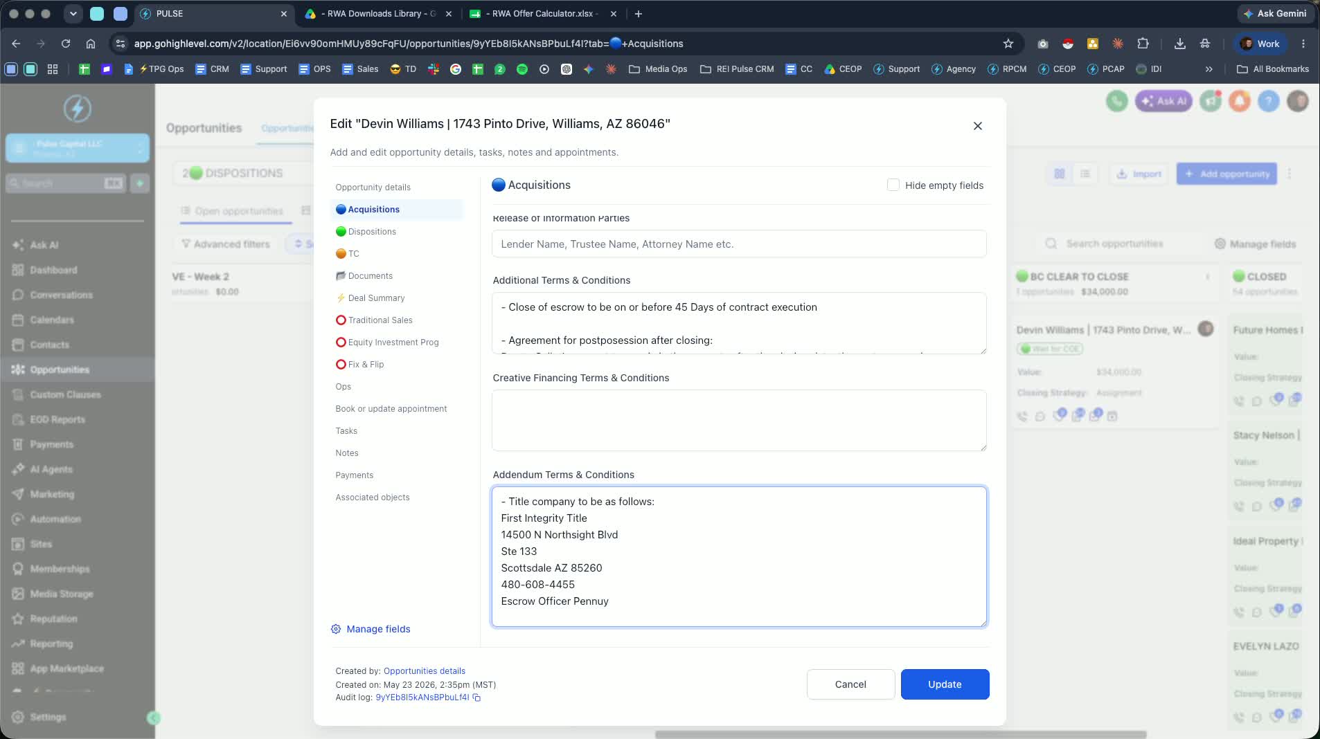
Task: Open the Spotify bookmark icon
Action: pyautogui.click(x=522, y=69)
